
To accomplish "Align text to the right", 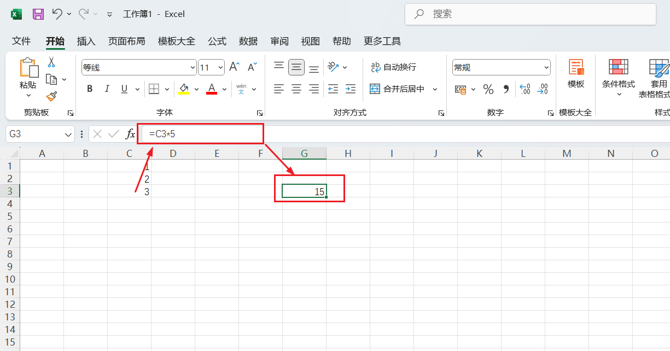I will (x=314, y=89).
